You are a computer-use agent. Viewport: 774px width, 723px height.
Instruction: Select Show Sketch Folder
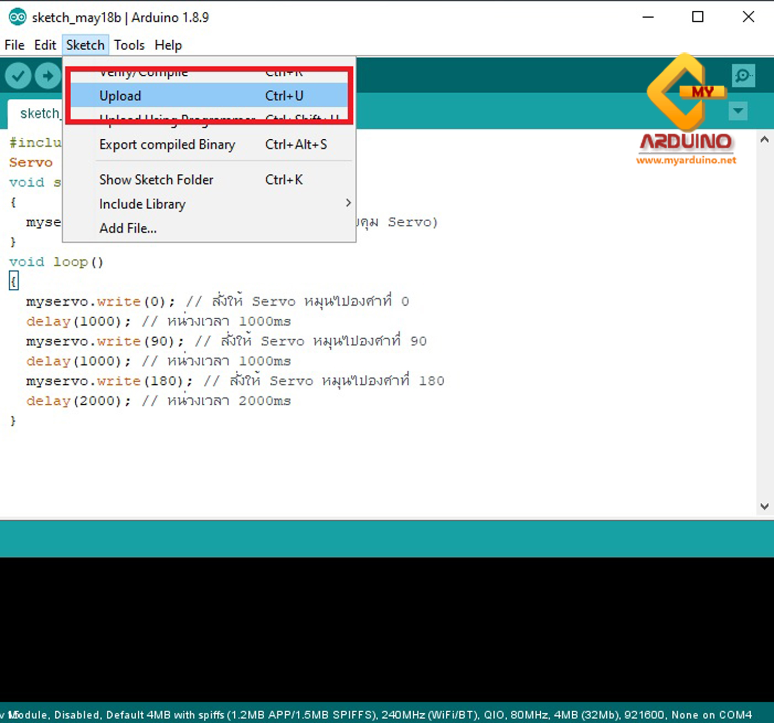point(156,179)
